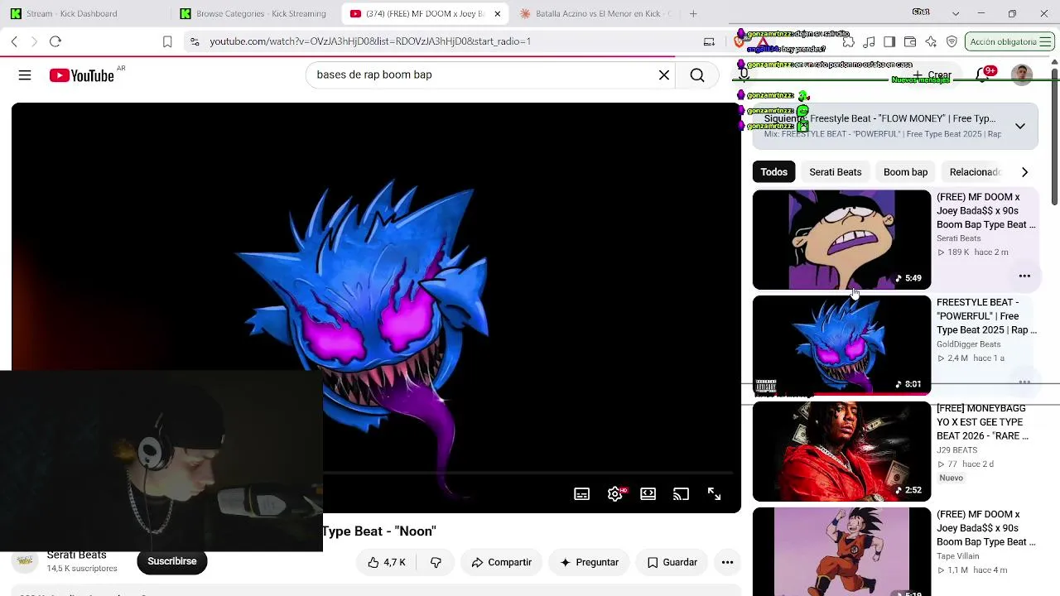
Task: Go to the YouTube home logo
Action: click(x=81, y=75)
